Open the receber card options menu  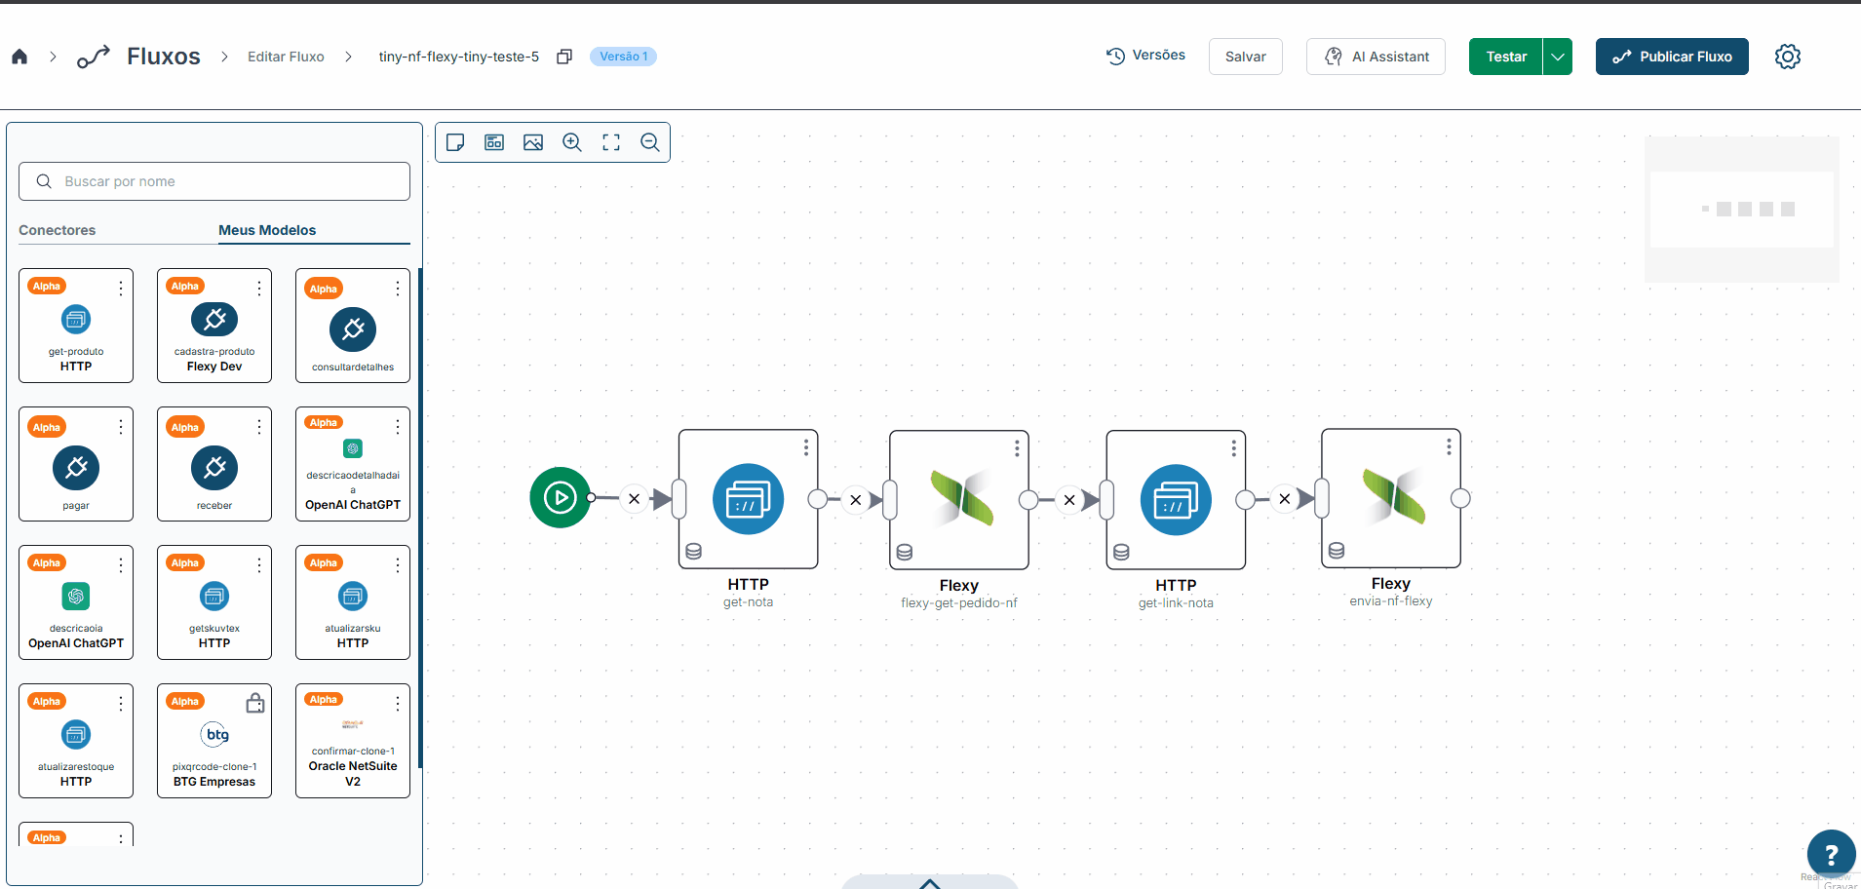(259, 427)
